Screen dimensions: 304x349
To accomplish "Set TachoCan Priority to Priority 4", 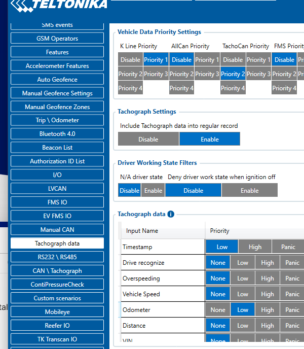I will [233, 88].
